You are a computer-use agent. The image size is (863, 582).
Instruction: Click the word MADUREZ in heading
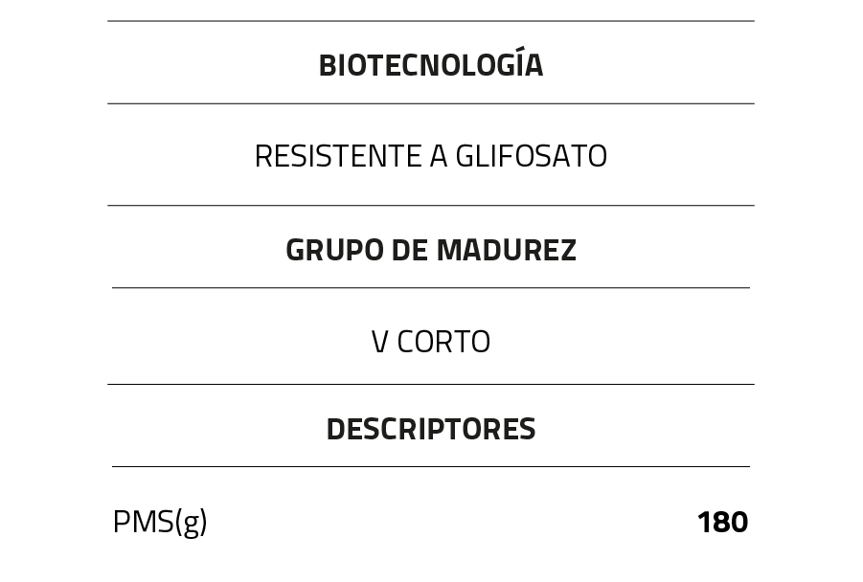506,250
